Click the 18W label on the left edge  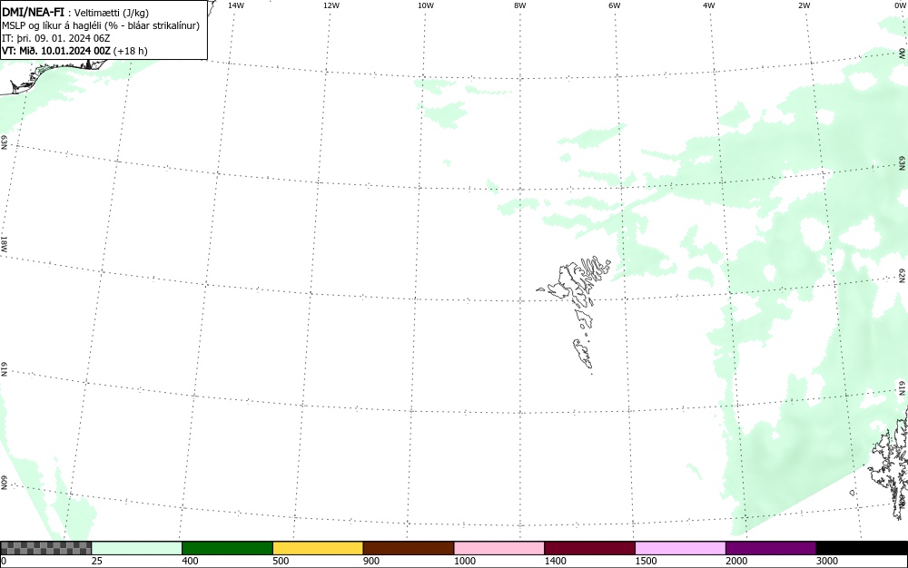(x=4, y=243)
